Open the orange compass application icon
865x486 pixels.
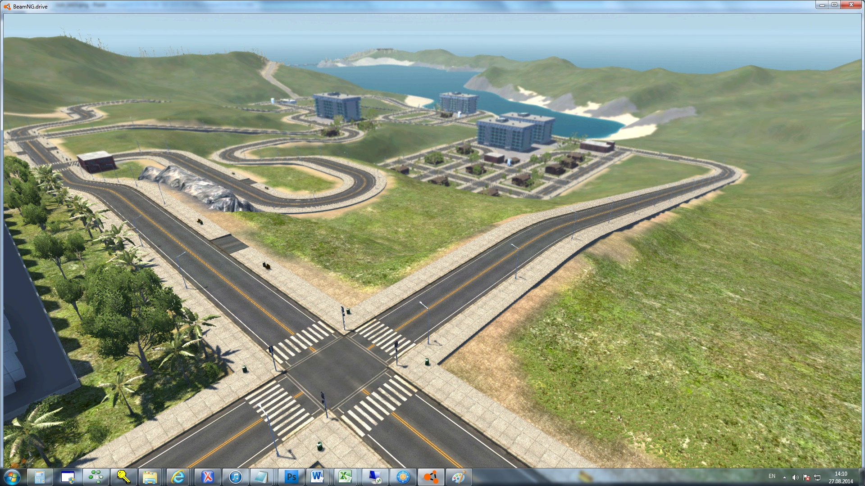point(402,477)
